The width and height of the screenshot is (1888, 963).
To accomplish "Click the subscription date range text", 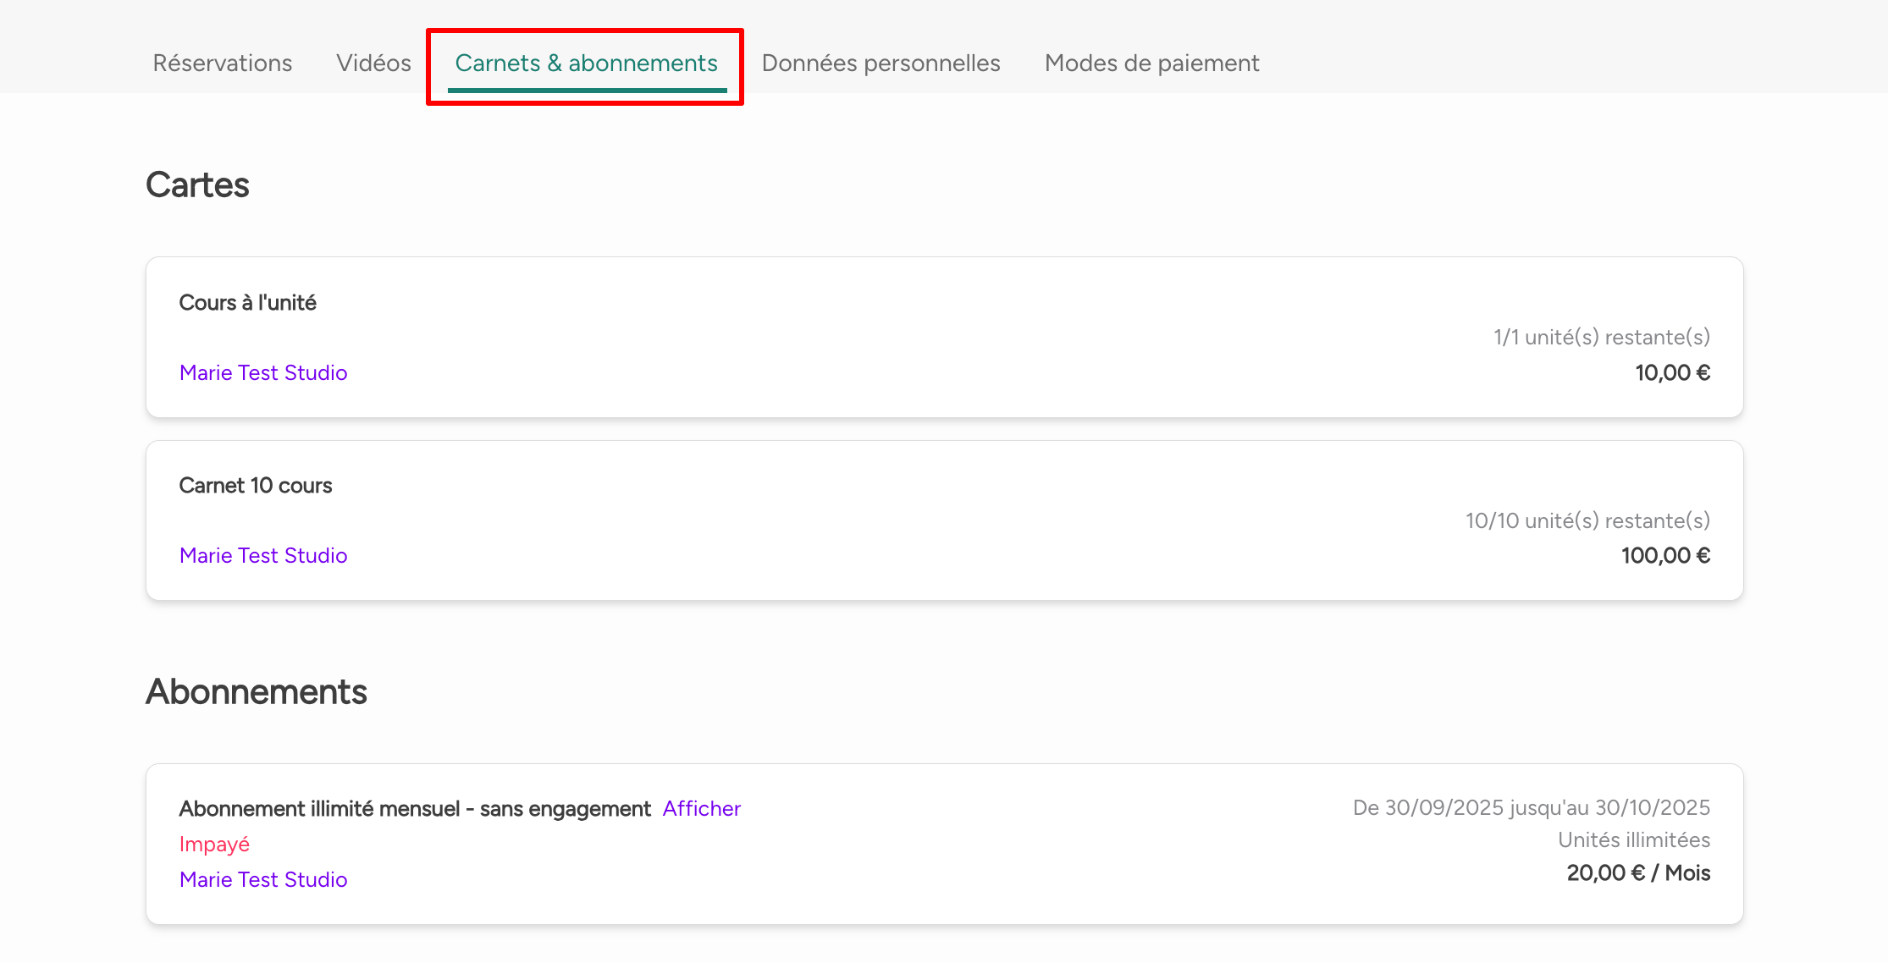I will click(x=1531, y=808).
